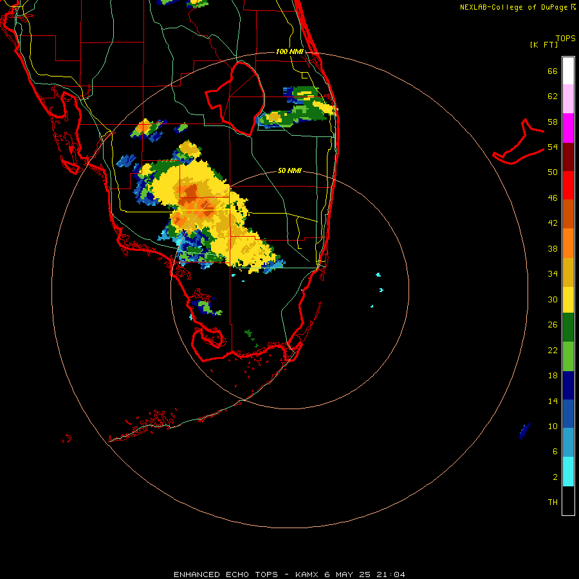
Task: Select the 58 legend label
Action: (x=553, y=122)
